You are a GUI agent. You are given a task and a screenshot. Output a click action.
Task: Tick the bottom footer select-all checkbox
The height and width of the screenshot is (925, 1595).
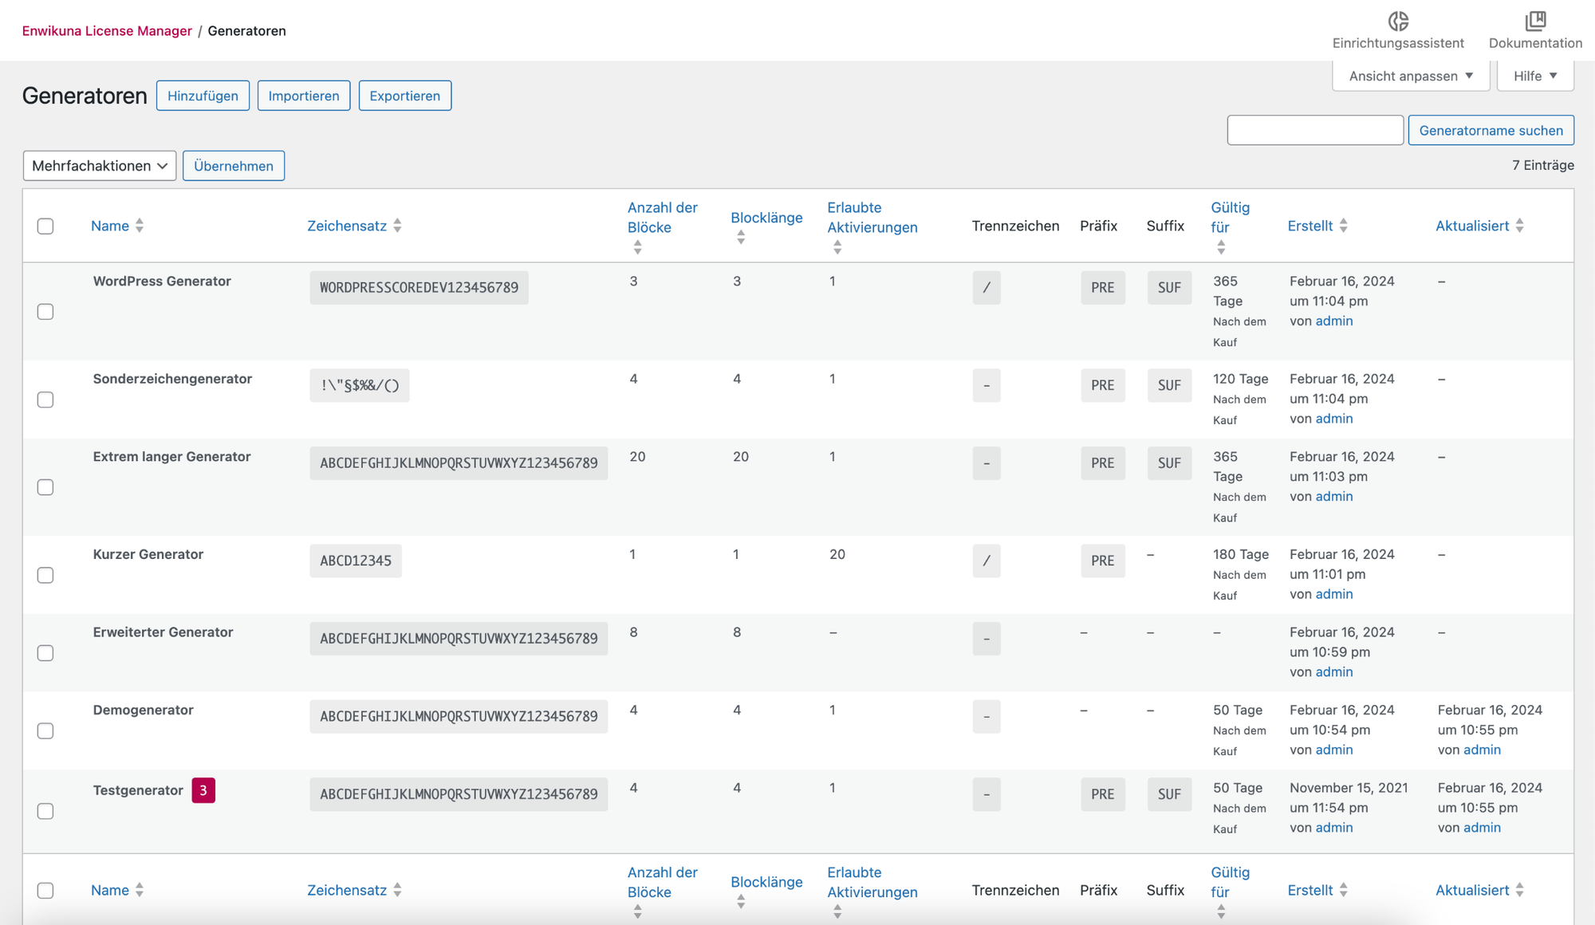45,890
